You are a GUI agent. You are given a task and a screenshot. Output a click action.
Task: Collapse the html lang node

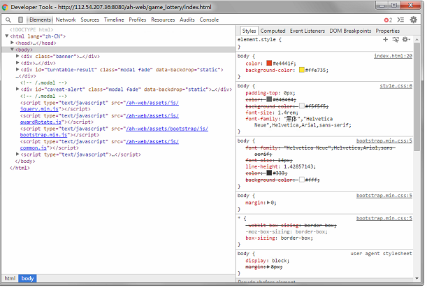[x=7, y=36]
